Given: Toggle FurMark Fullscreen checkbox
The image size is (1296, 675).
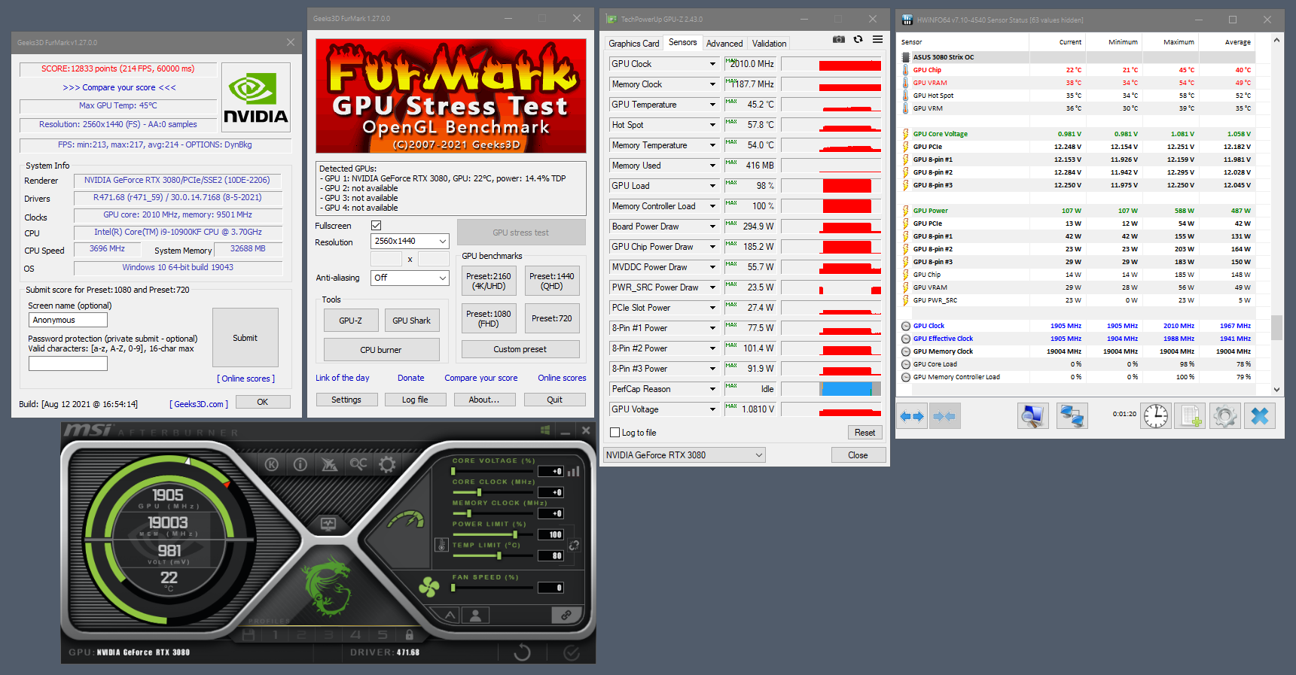Looking at the screenshot, I should 377,226.
